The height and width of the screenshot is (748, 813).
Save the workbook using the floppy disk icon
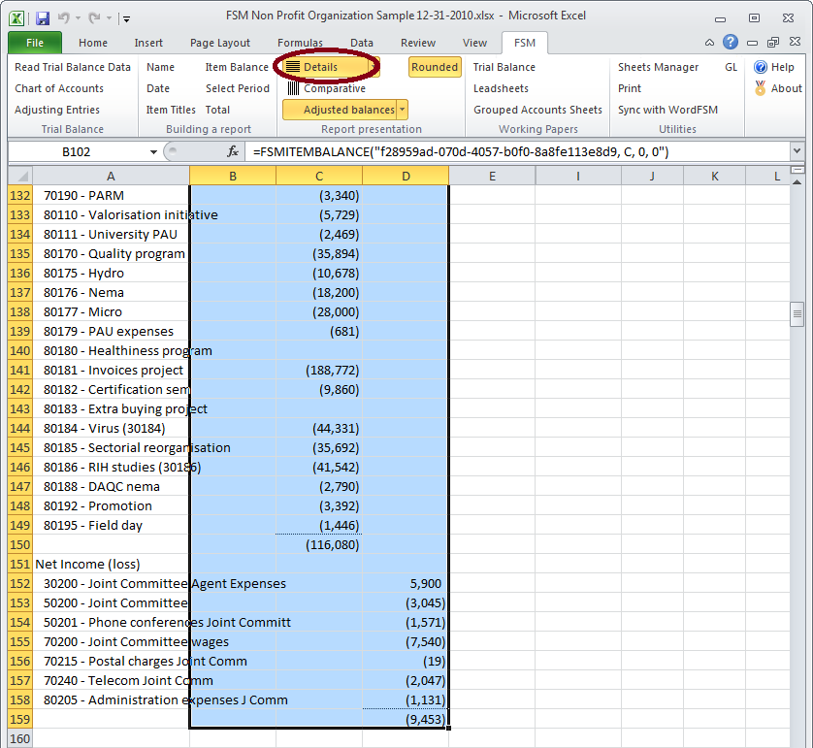click(x=43, y=18)
